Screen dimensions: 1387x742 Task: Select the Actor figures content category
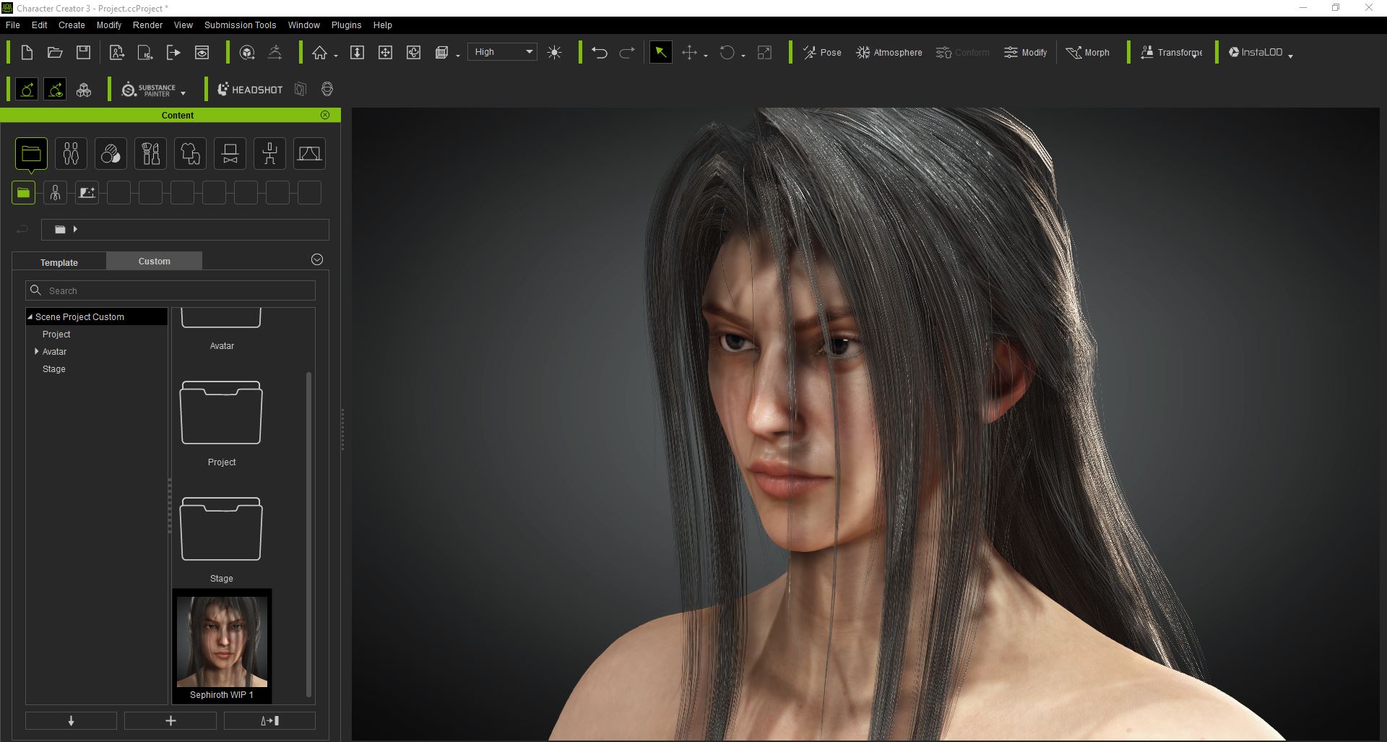[71, 153]
